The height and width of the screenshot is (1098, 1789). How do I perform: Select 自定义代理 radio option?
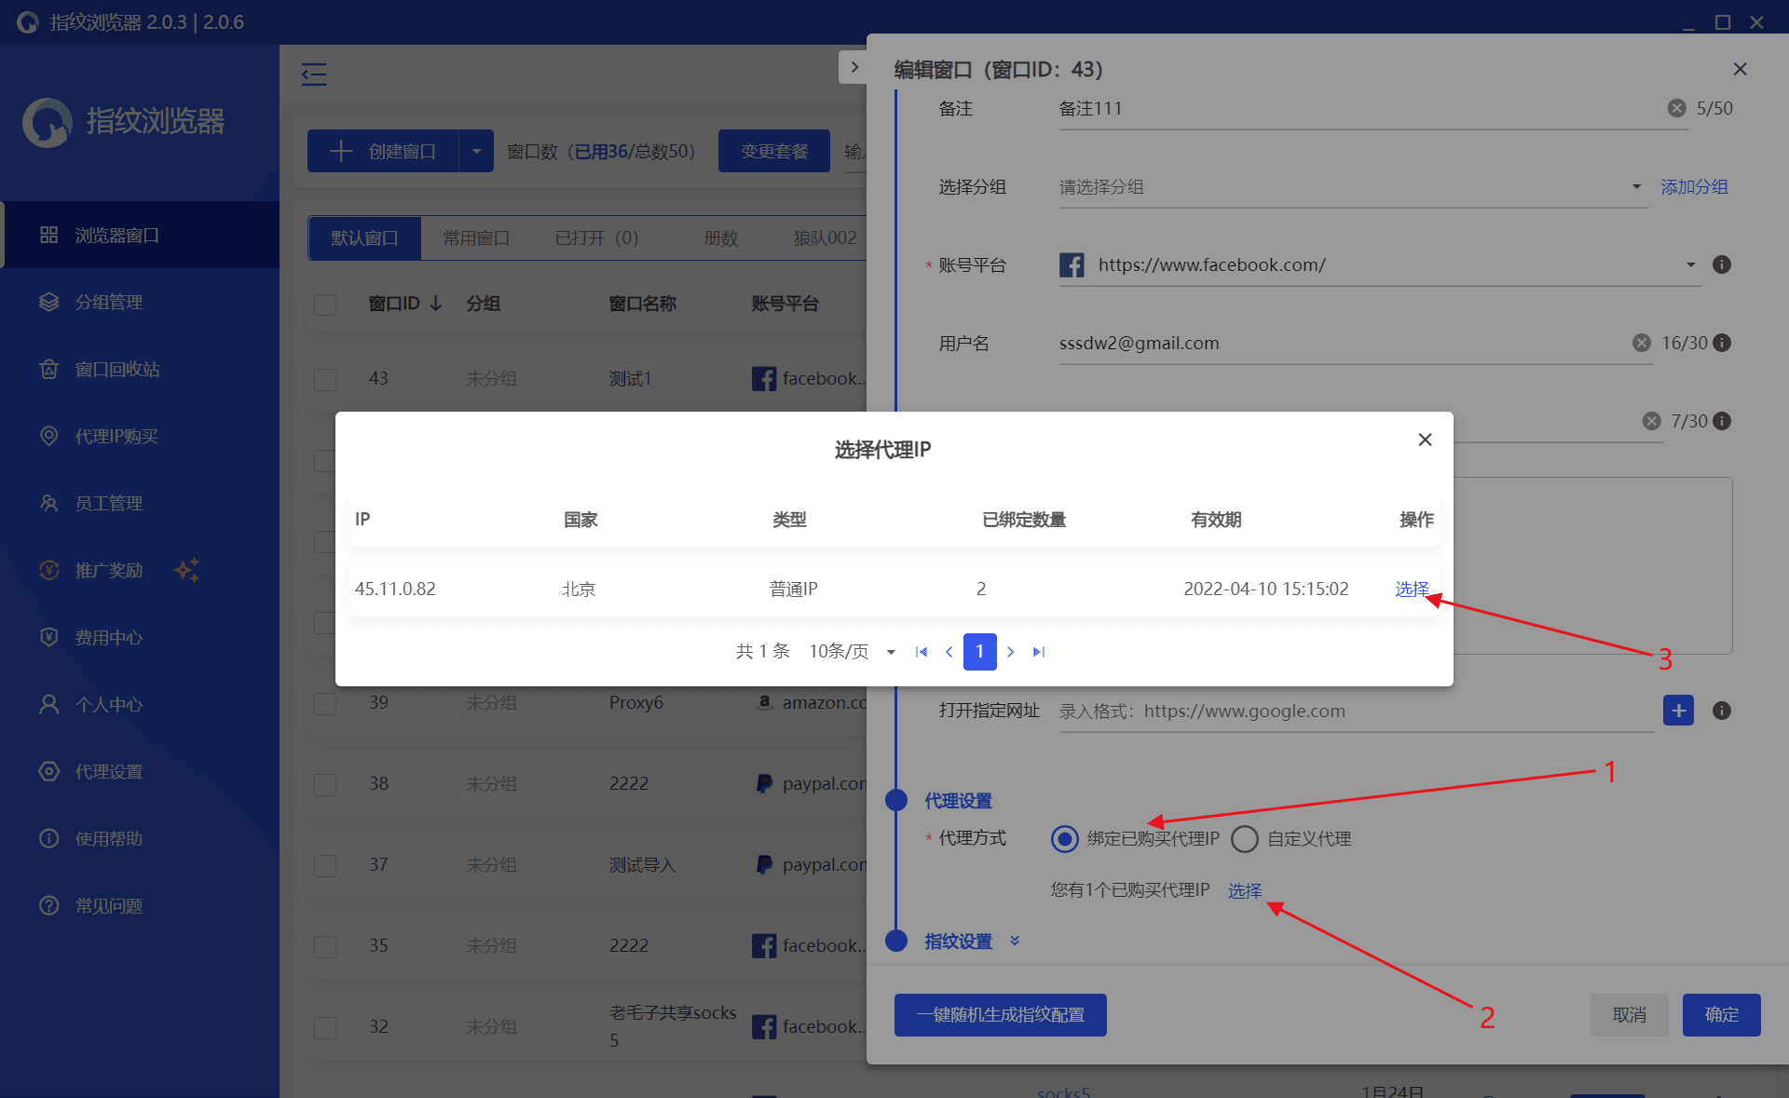pos(1245,839)
